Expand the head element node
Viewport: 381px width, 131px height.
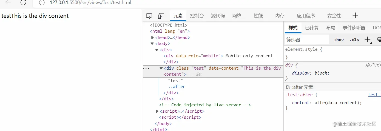[x=153, y=38]
